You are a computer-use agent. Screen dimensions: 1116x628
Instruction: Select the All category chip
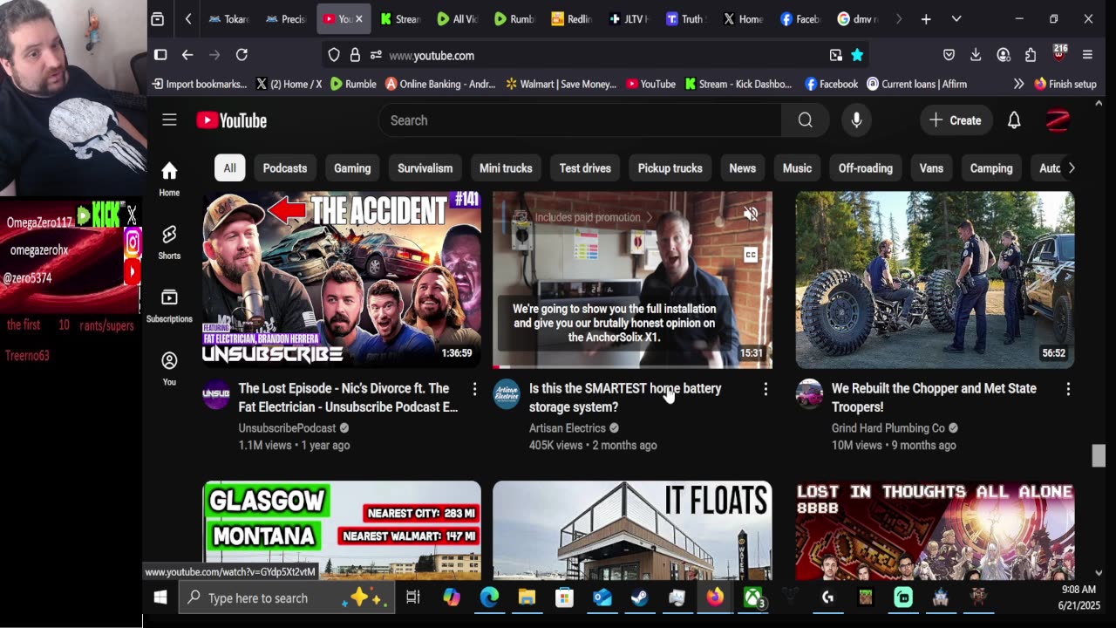coord(229,168)
